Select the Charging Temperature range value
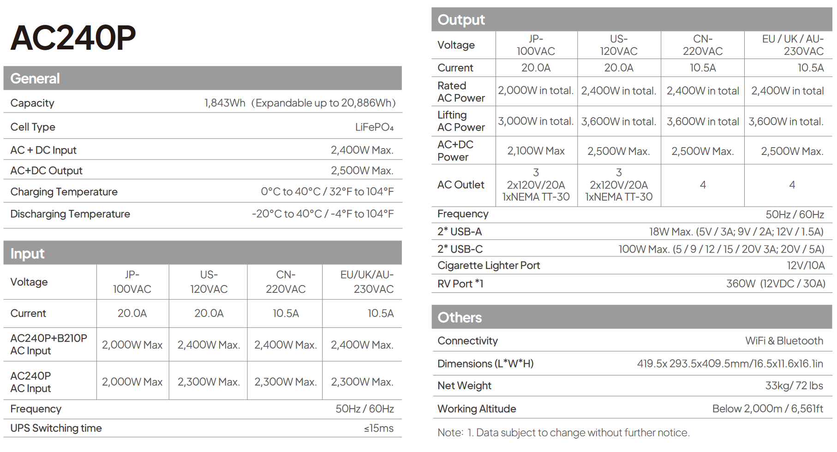Image resolution: width=837 pixels, height=452 pixels. tap(327, 191)
